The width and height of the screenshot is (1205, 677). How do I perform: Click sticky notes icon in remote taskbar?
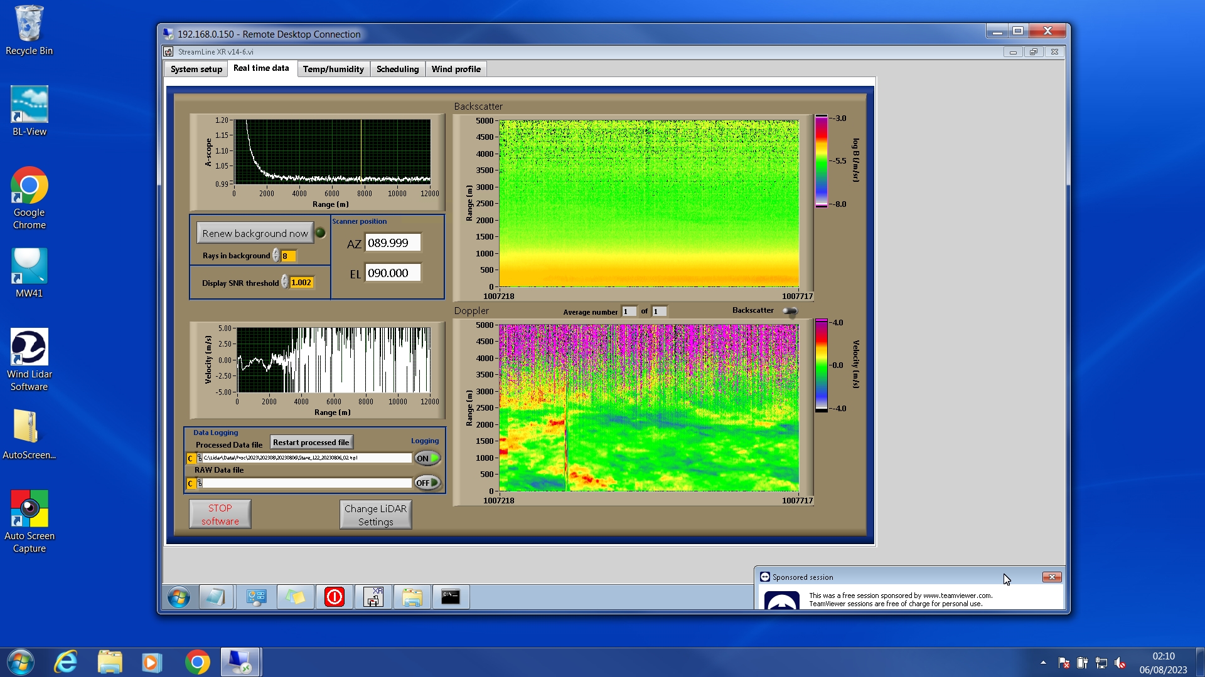[x=296, y=597]
